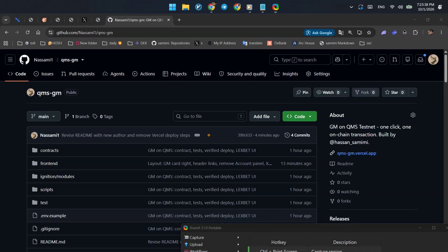Open the DeBank bookmark
The width and height of the screenshot is (448, 252).
pos(277,43)
